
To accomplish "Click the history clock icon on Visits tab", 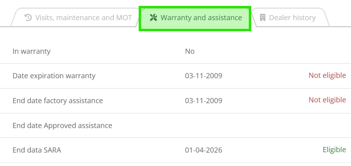I will [28, 17].
